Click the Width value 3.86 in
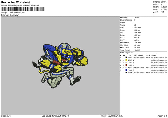The height and width of the screenshot is (118, 168). click(x=164, y=9)
